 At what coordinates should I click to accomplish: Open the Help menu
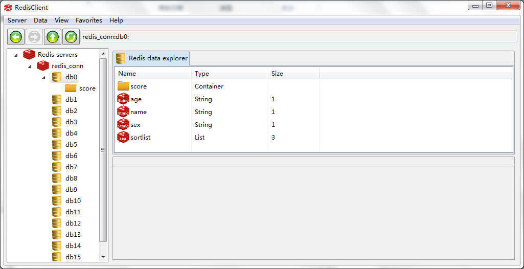[116, 20]
